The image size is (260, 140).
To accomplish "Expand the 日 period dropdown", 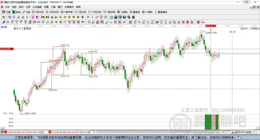I will pyautogui.click(x=6, y=17).
